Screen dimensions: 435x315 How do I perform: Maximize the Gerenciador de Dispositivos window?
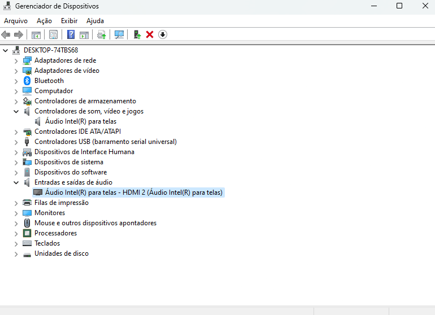pos(399,6)
